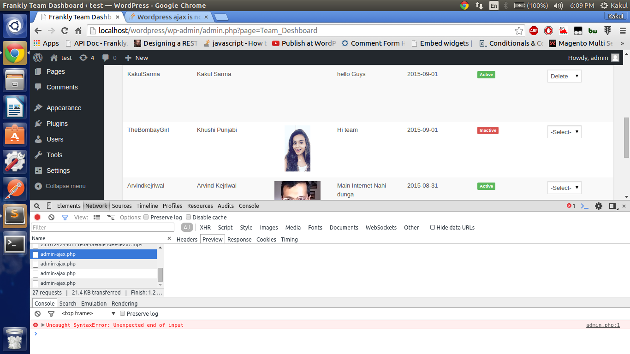Check the Disable cache option
This screenshot has height=354, width=630.
(x=188, y=217)
